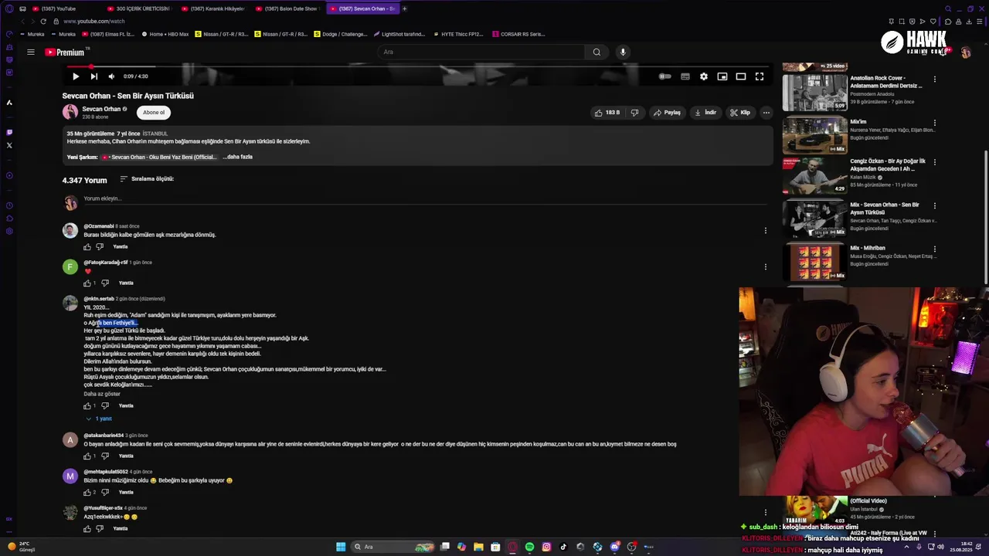
Task: Subscribe using the 'Abone ol' button
Action: (x=154, y=113)
